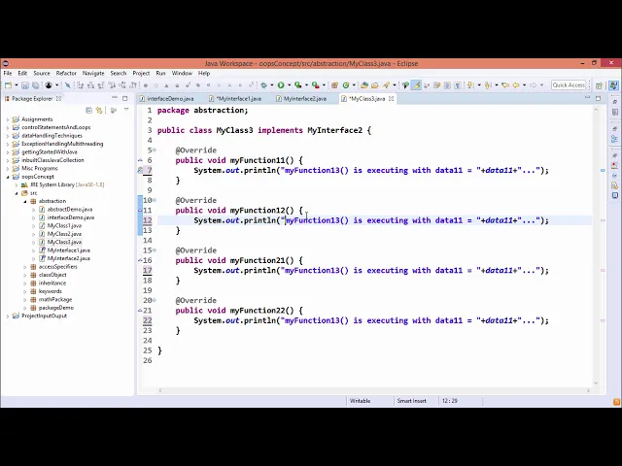Maximize the editor area

point(599,98)
